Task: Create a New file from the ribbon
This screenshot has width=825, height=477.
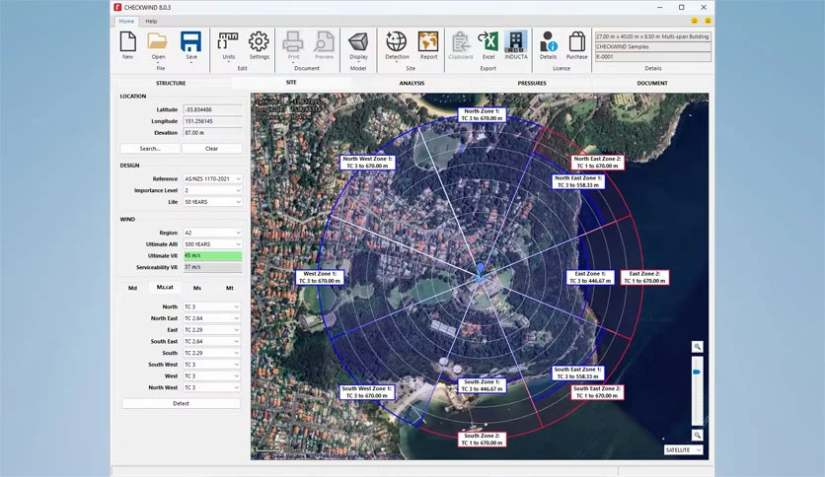Action: tap(128, 45)
